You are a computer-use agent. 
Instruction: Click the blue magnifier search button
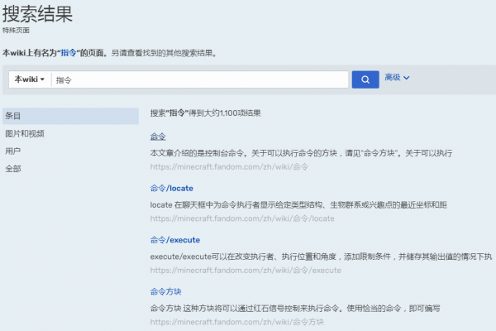[x=365, y=79]
